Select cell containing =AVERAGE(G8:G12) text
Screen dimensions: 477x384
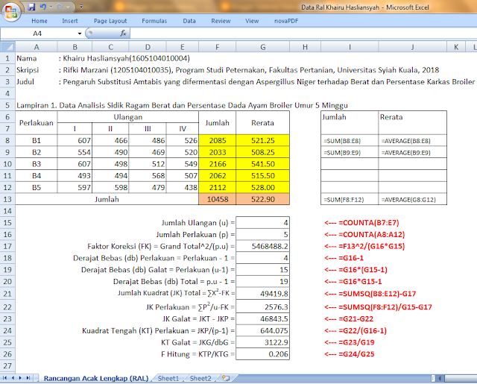(x=412, y=200)
